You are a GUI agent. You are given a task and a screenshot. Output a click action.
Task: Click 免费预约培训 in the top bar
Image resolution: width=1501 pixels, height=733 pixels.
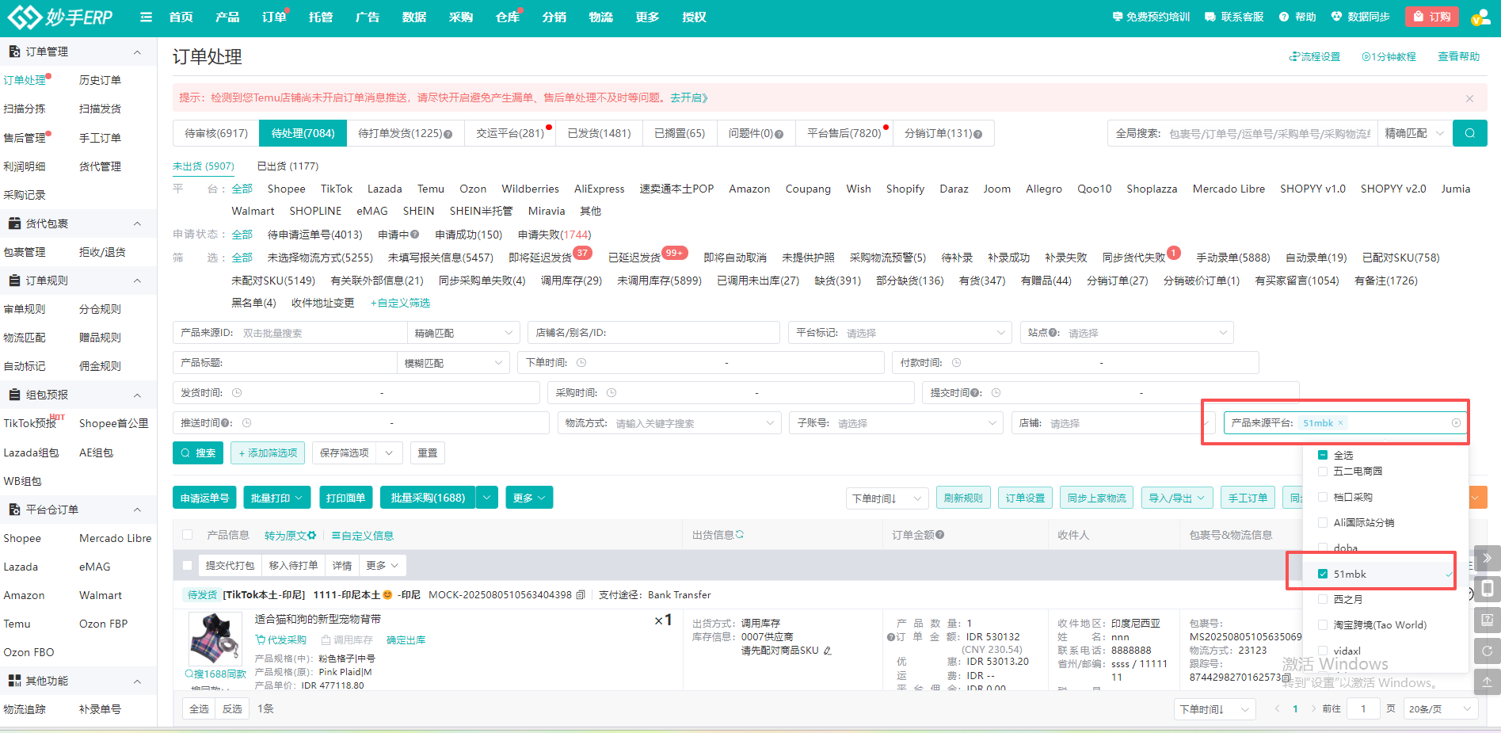click(1151, 17)
